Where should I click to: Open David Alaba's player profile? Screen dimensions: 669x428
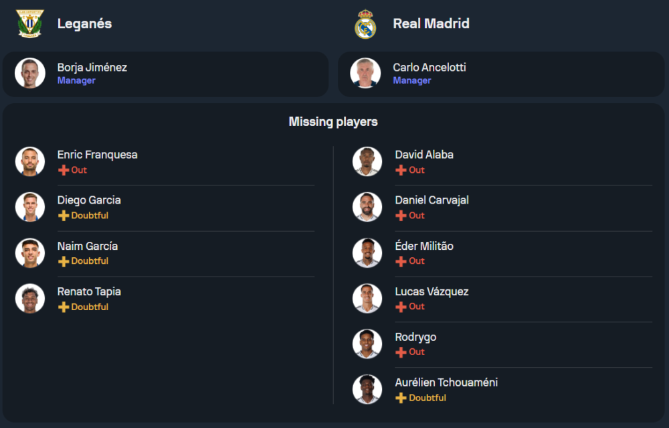tap(424, 155)
